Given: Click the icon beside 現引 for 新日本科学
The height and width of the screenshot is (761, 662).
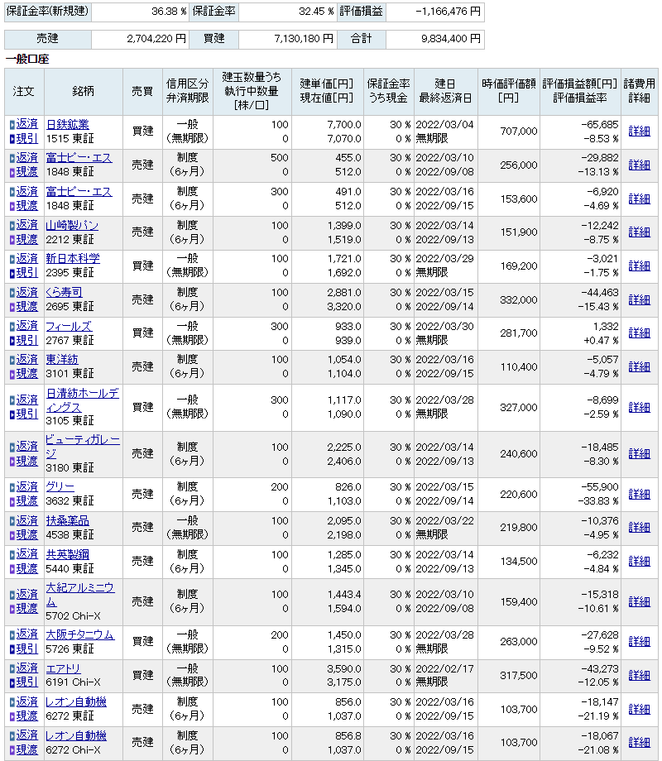Looking at the screenshot, I should 12,273.
